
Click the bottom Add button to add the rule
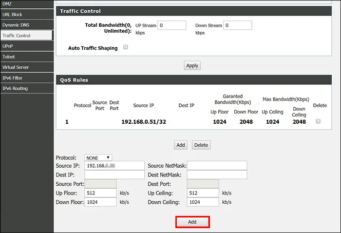192,222
